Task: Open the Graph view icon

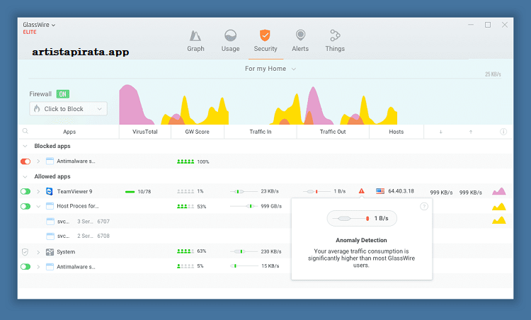Action: point(195,36)
